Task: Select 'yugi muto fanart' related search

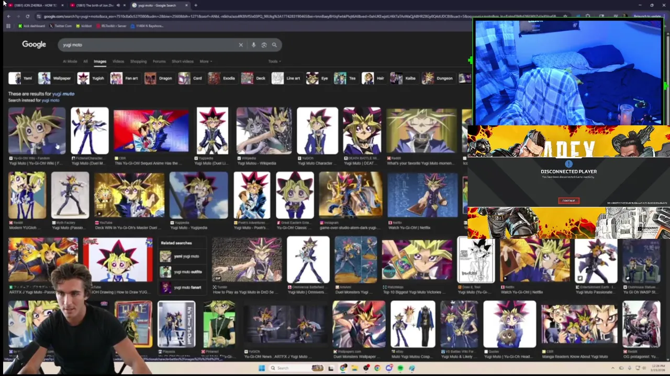Action: [x=182, y=288]
